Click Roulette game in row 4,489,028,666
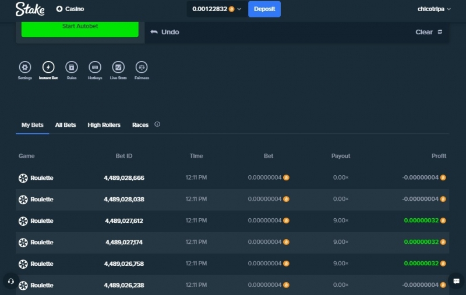The height and width of the screenshot is (295, 466). 36,178
